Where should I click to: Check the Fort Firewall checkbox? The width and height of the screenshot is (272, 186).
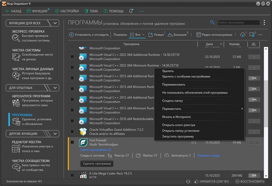(x=72, y=142)
